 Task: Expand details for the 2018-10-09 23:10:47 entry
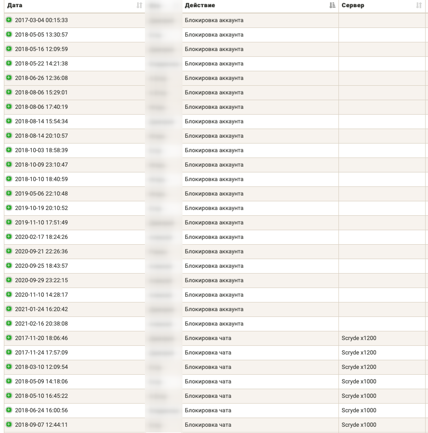click(9, 164)
